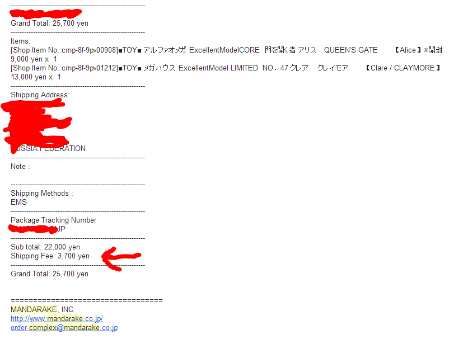Select the Shipping Fee 3,700 yen text
Viewport: 468px width, 344px height.
(50, 256)
